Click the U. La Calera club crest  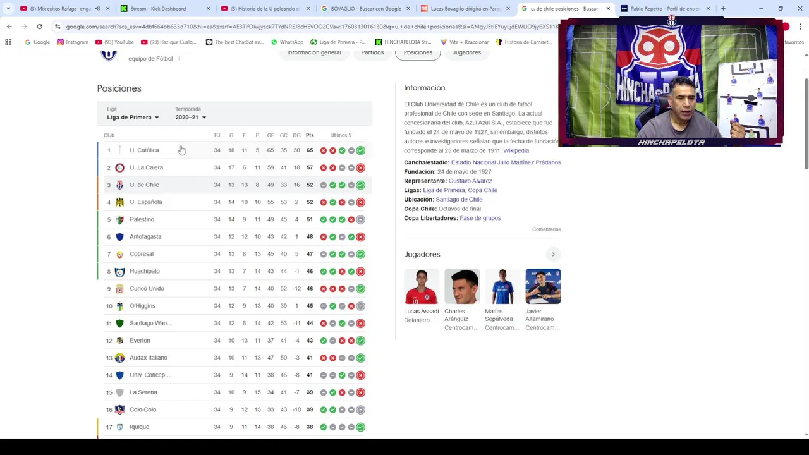119,167
